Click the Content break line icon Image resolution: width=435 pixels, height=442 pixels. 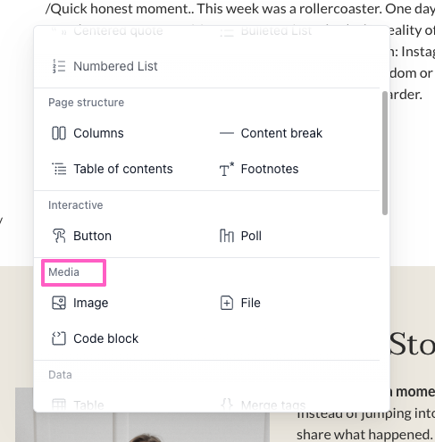tap(227, 133)
